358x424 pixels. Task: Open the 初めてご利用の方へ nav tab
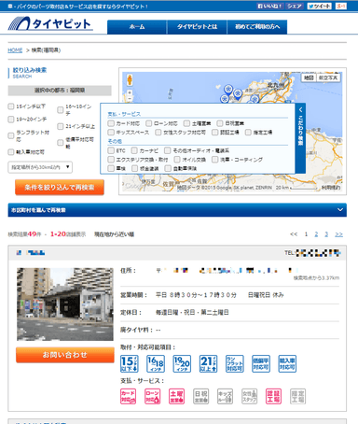point(257,27)
